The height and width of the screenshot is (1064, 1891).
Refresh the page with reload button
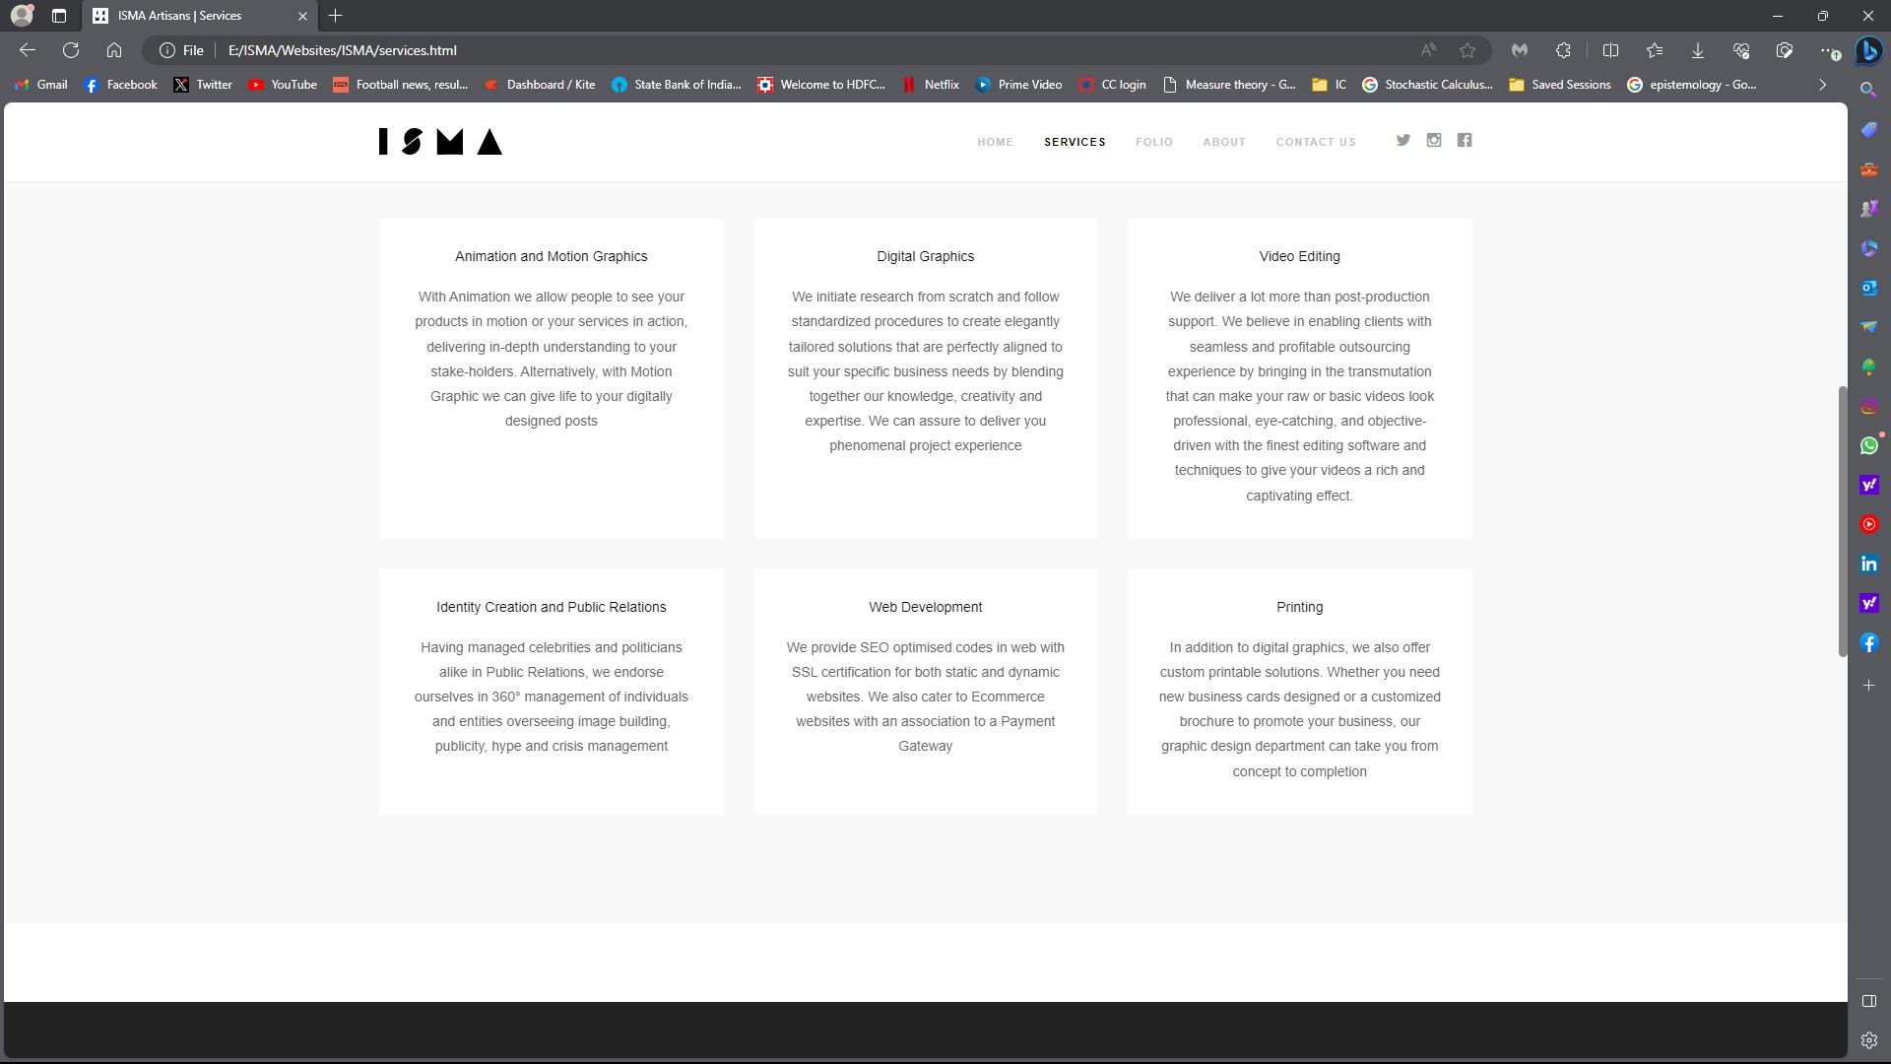(x=71, y=50)
